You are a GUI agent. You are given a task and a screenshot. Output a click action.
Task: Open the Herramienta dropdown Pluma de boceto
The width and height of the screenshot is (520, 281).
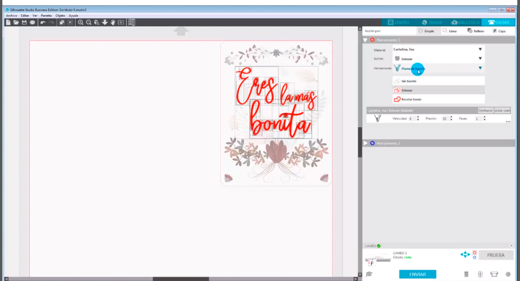click(x=438, y=68)
